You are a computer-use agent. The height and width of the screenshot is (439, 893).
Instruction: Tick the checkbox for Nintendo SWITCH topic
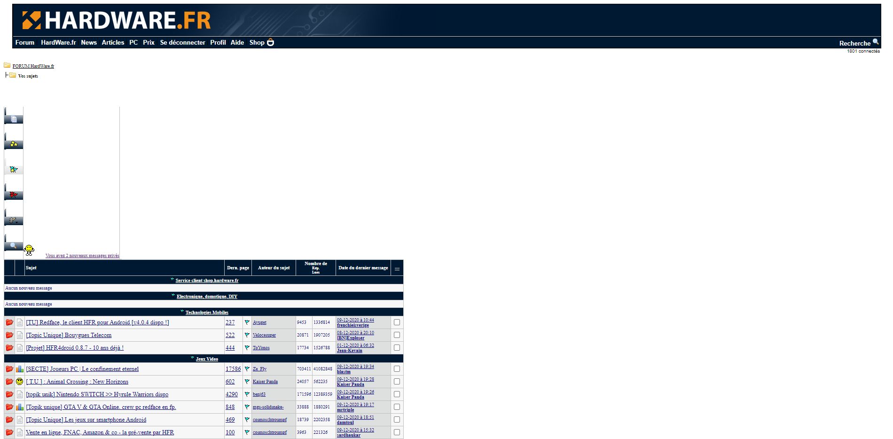pos(397,394)
